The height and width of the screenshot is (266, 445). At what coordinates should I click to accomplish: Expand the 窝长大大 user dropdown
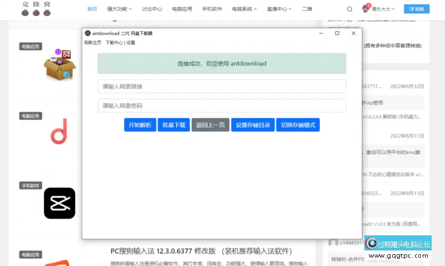coord(383,9)
